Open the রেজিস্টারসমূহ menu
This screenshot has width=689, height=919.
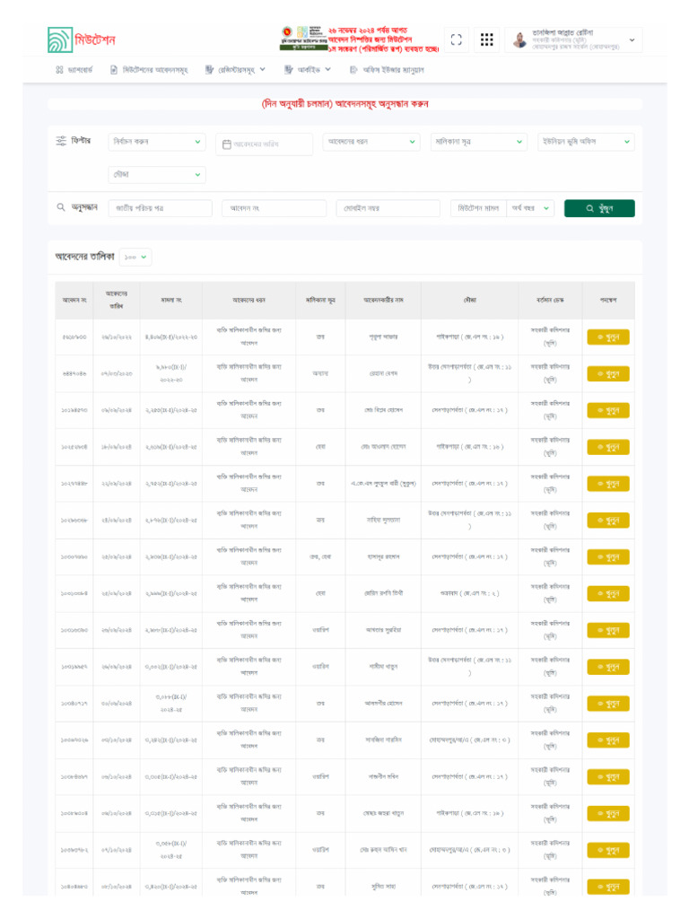(x=236, y=69)
